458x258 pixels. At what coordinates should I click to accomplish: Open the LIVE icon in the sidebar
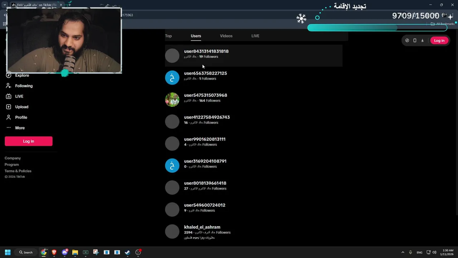pos(9,96)
